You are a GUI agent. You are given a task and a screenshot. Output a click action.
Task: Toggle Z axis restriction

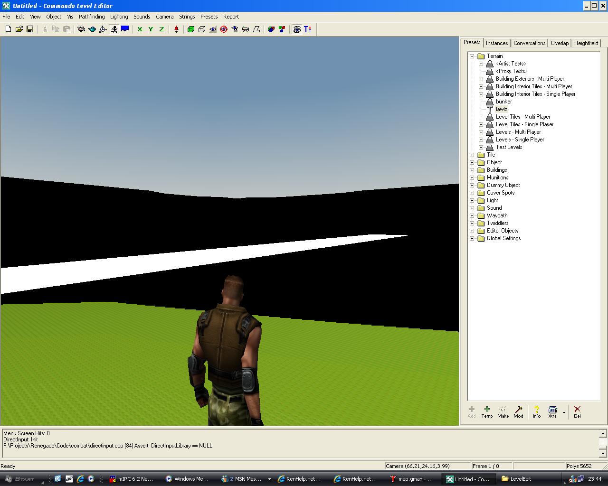[161, 29]
